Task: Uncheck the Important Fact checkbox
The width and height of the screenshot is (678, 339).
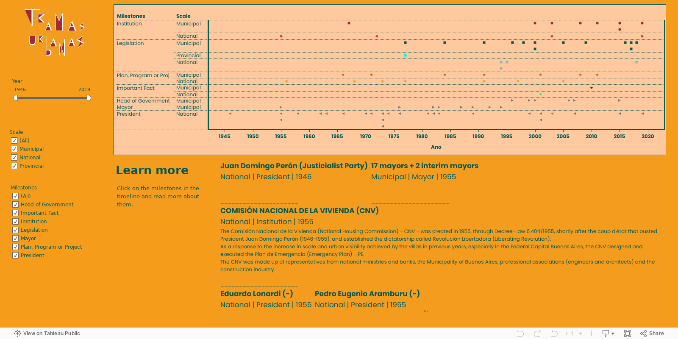Action: (x=15, y=213)
